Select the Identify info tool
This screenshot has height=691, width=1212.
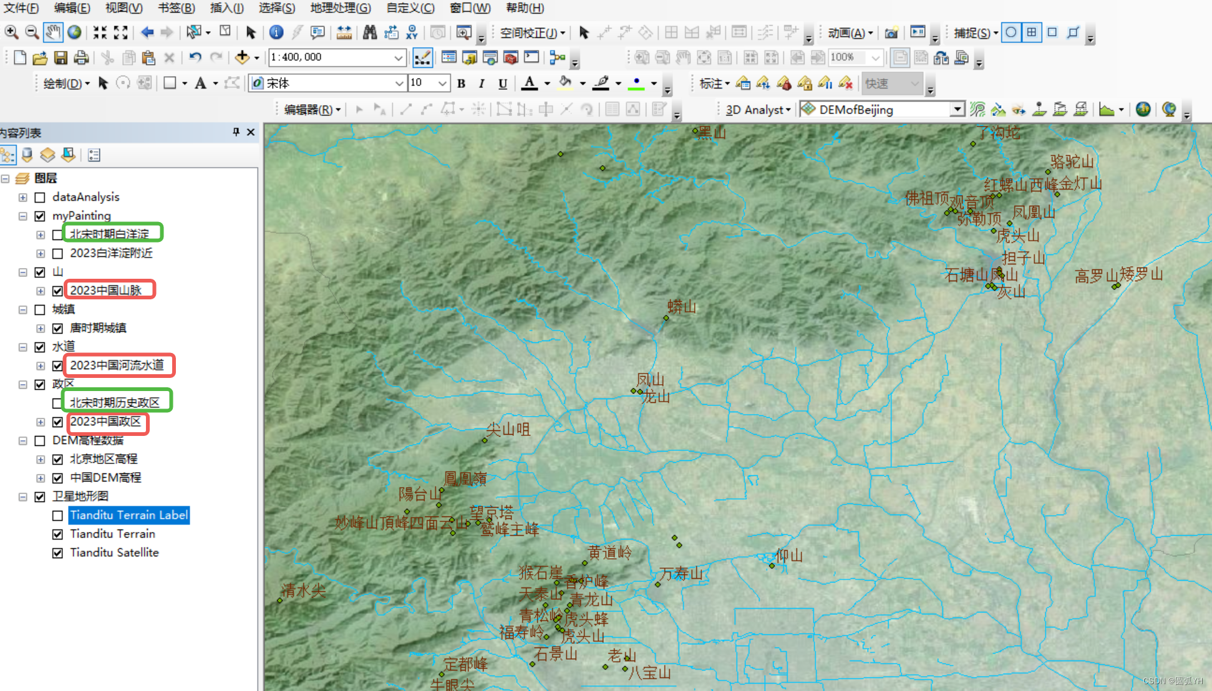click(276, 32)
